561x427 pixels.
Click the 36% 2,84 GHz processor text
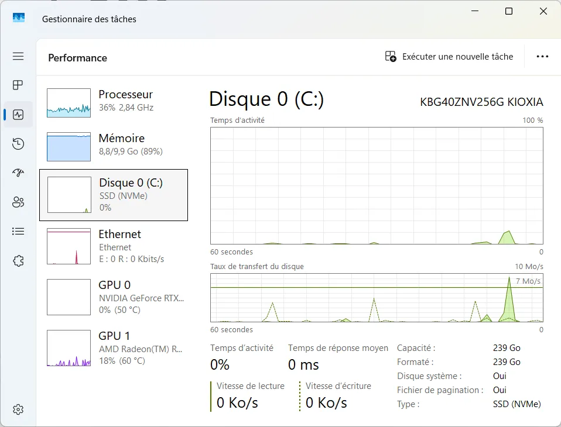tap(126, 108)
